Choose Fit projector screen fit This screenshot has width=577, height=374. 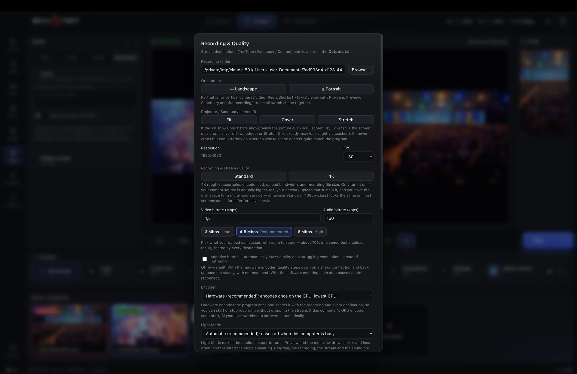coord(229,120)
